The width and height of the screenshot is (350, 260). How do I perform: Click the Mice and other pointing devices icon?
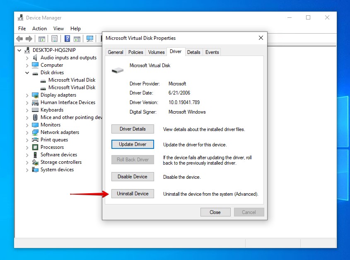35,117
